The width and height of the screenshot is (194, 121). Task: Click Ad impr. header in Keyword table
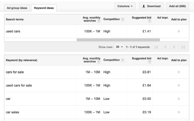pos(163,58)
